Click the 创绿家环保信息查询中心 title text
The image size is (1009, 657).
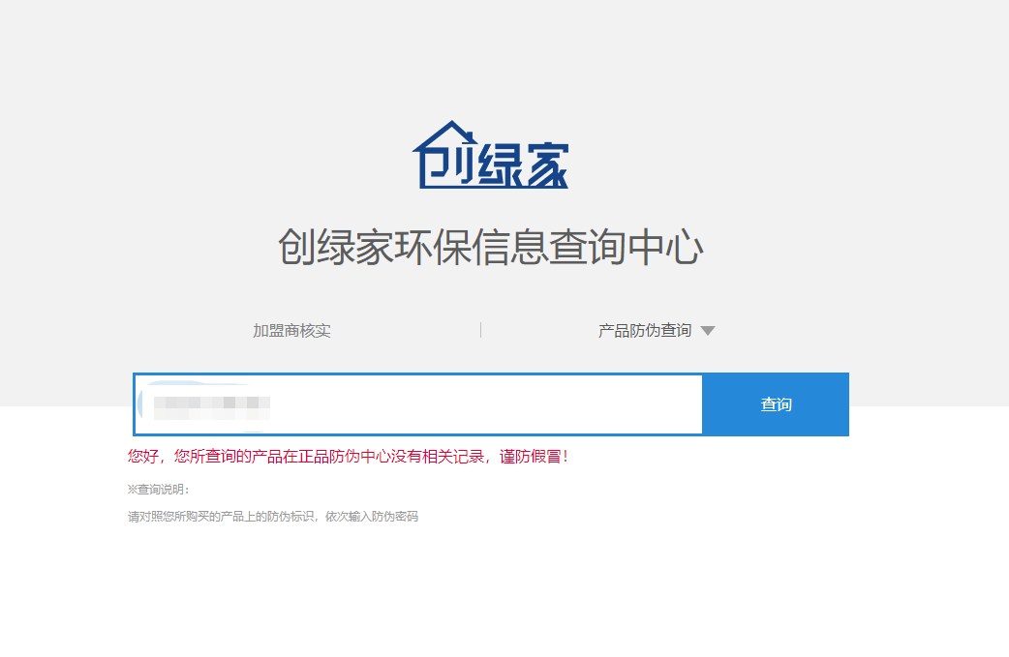pos(492,246)
